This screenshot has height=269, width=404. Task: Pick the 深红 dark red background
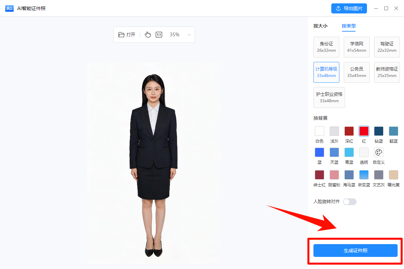349,131
